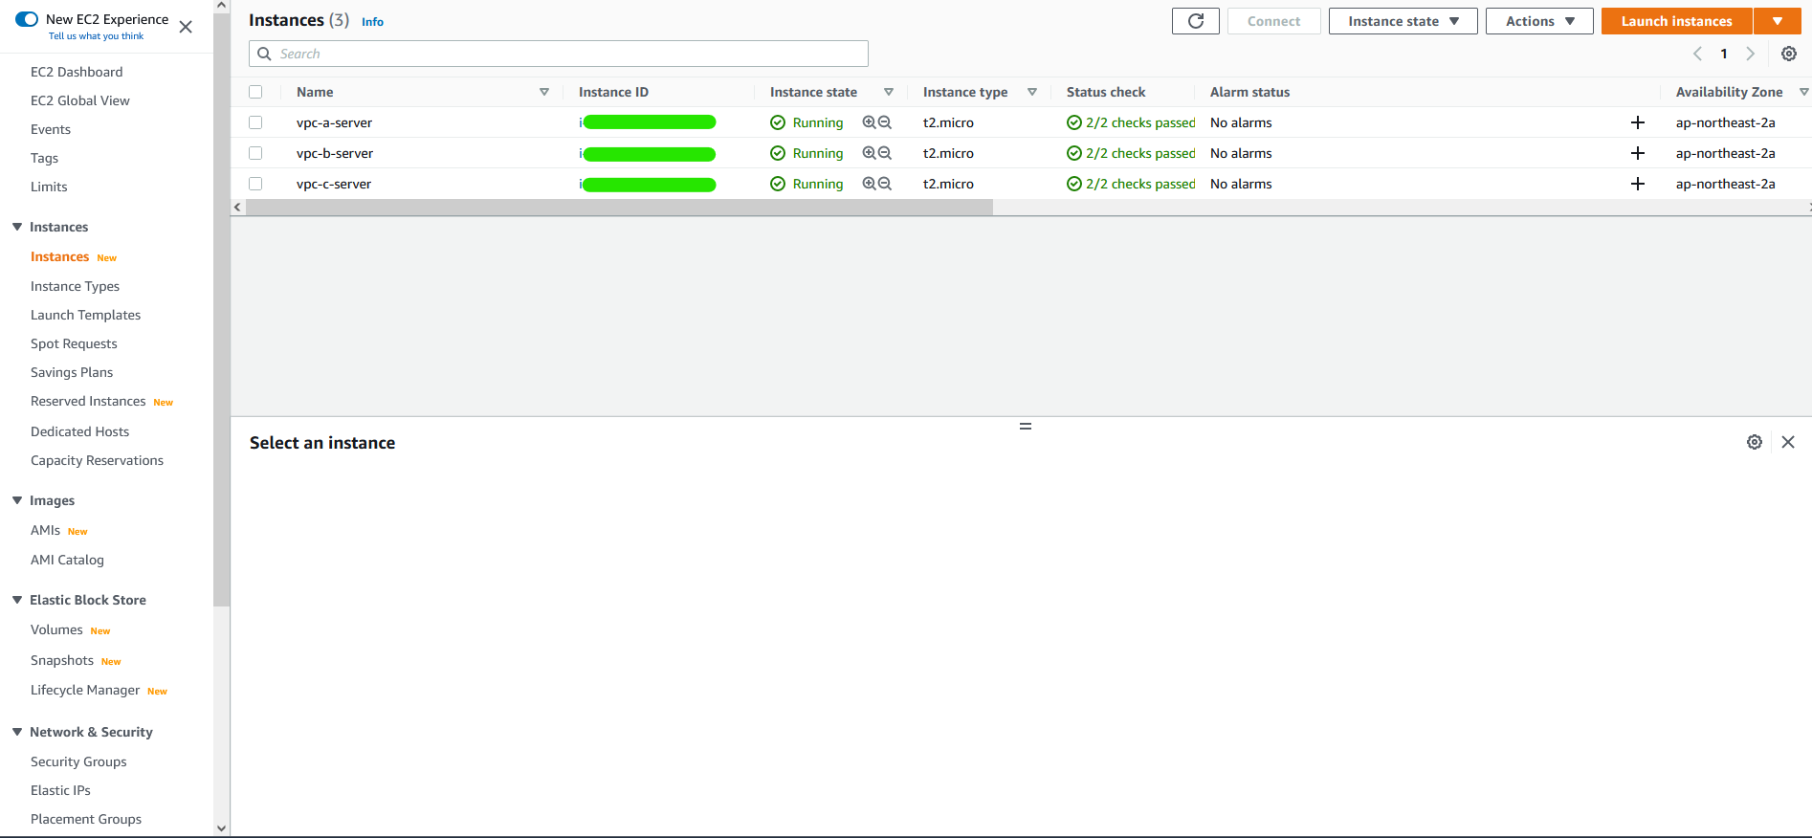
Task: Collapse the Instances sidebar section
Action: click(x=17, y=227)
